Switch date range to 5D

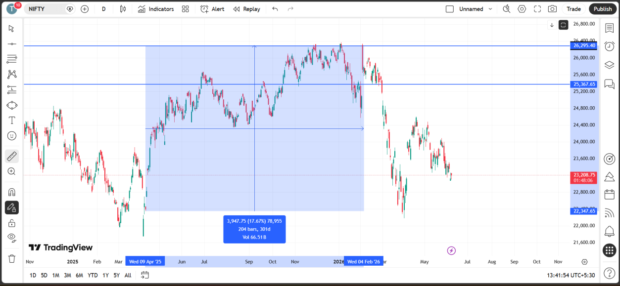point(44,275)
